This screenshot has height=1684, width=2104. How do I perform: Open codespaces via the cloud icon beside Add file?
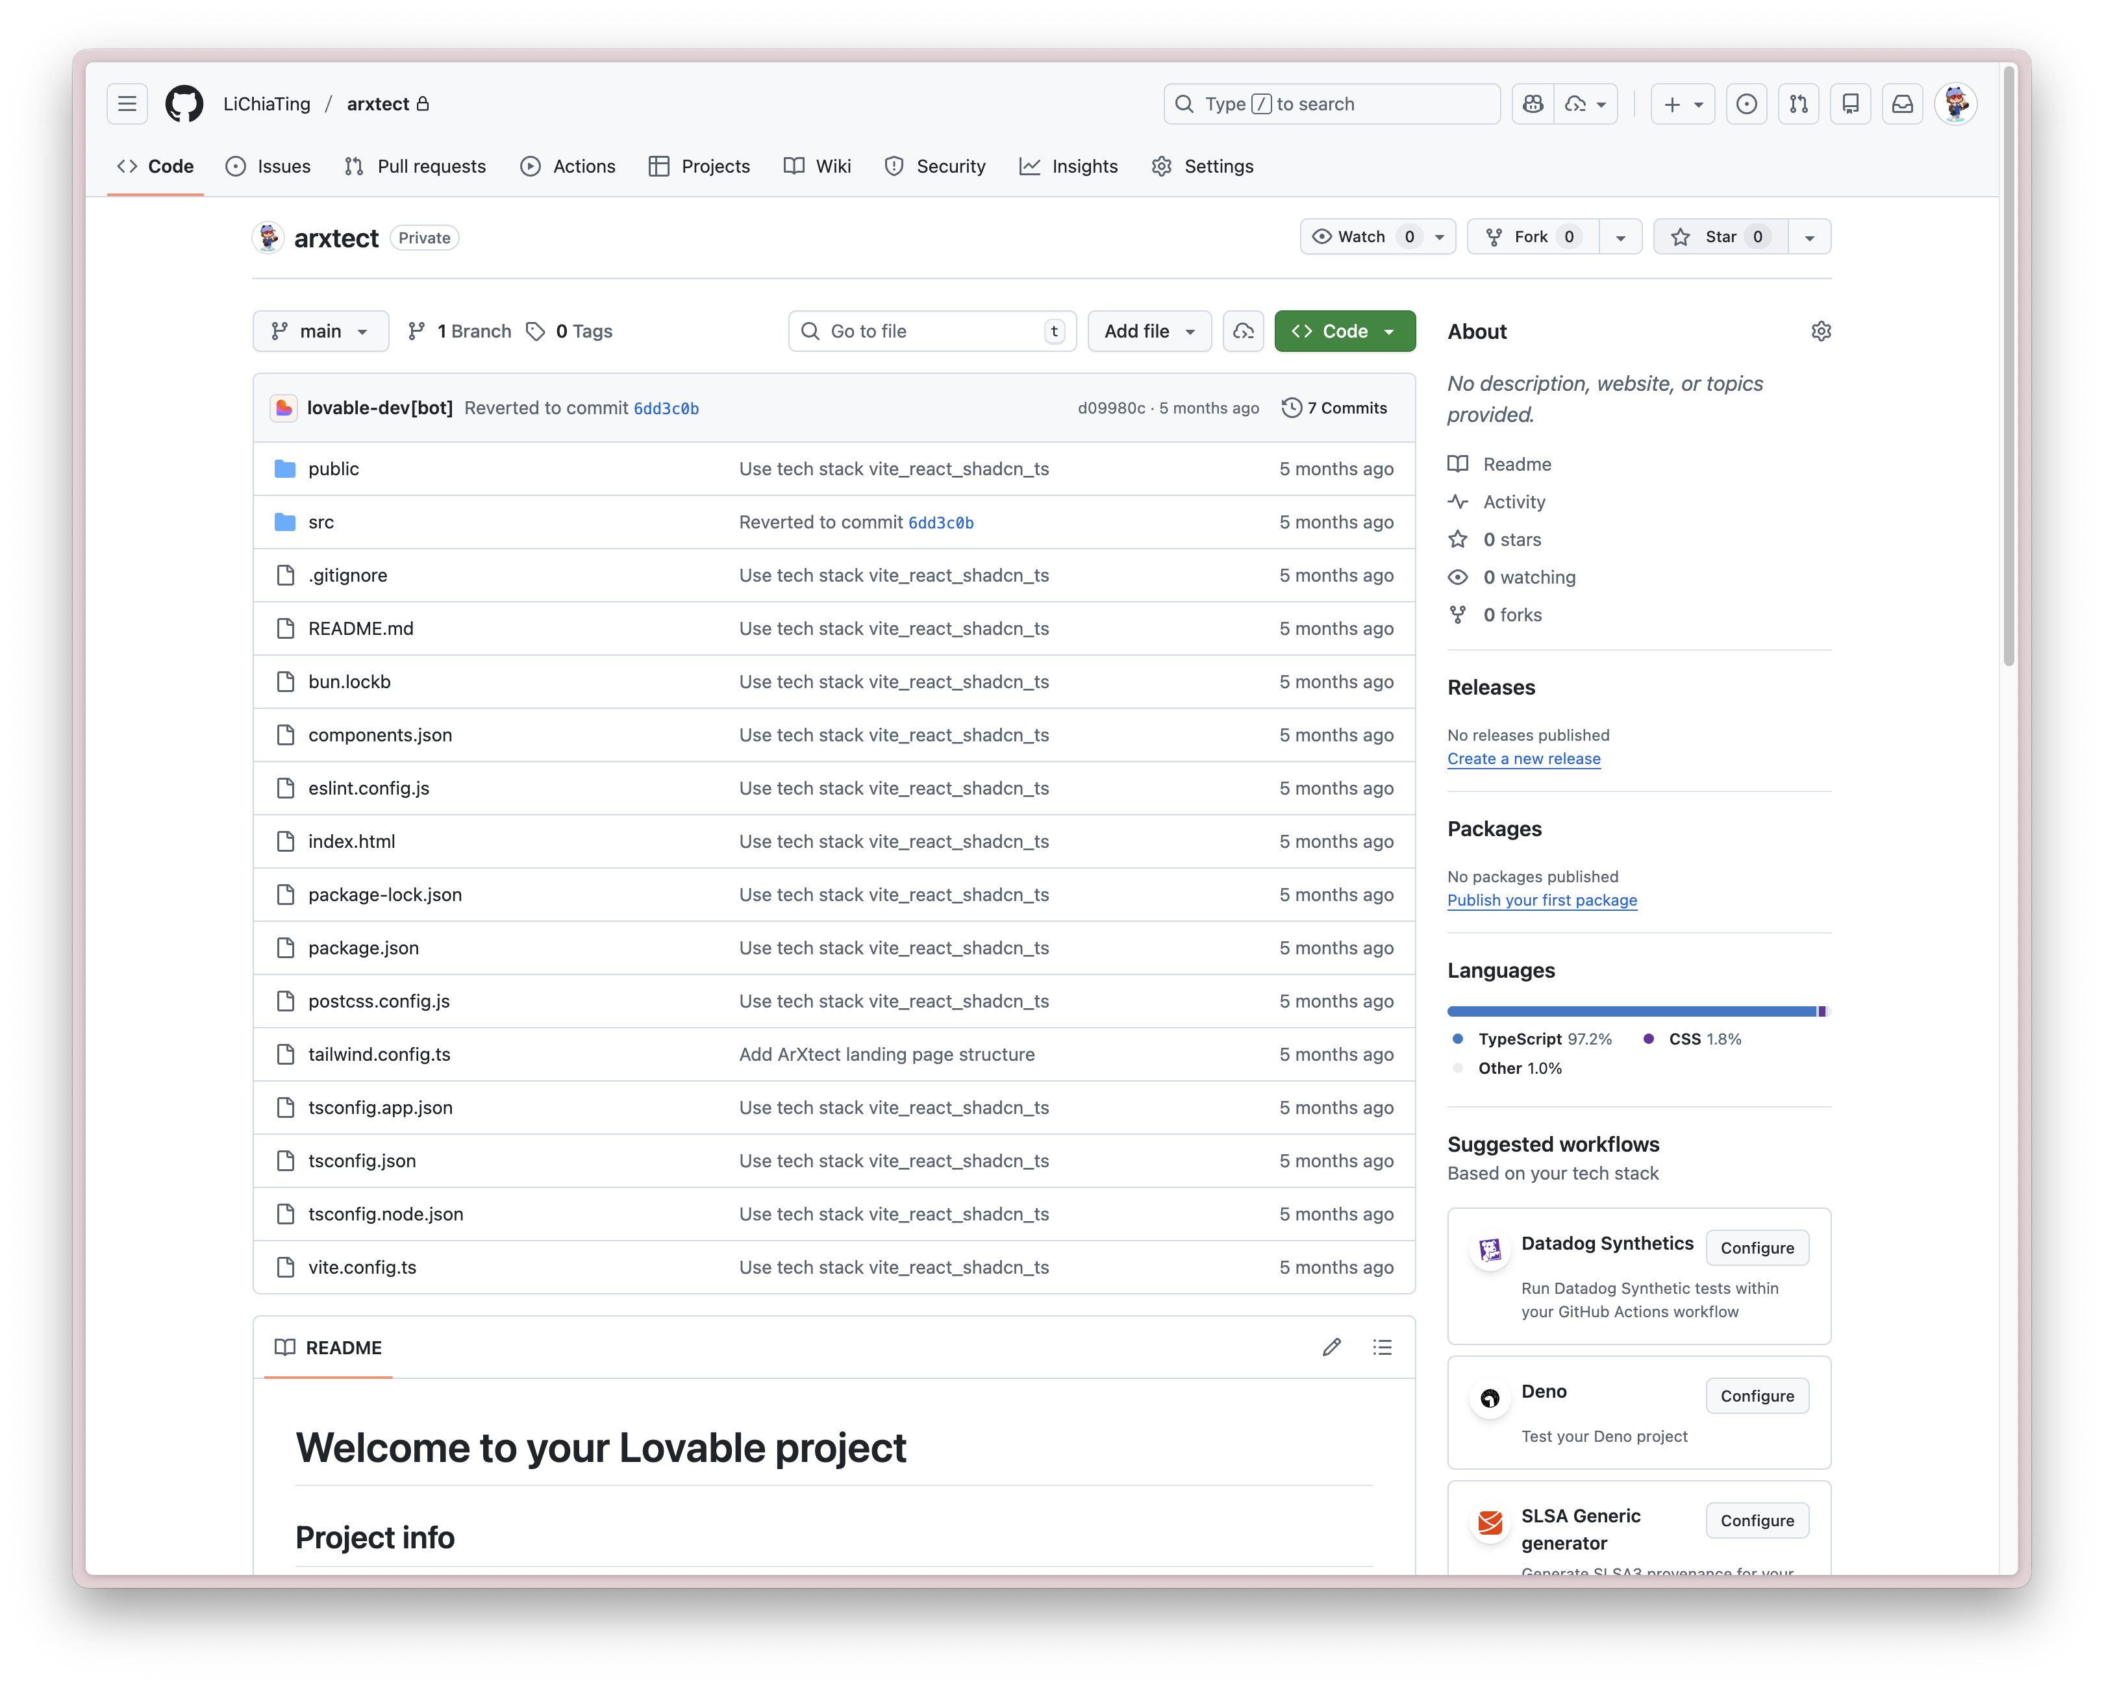pyautogui.click(x=1242, y=330)
